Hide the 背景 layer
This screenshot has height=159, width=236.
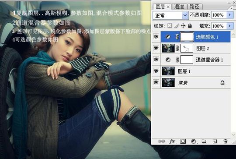coord(156,82)
